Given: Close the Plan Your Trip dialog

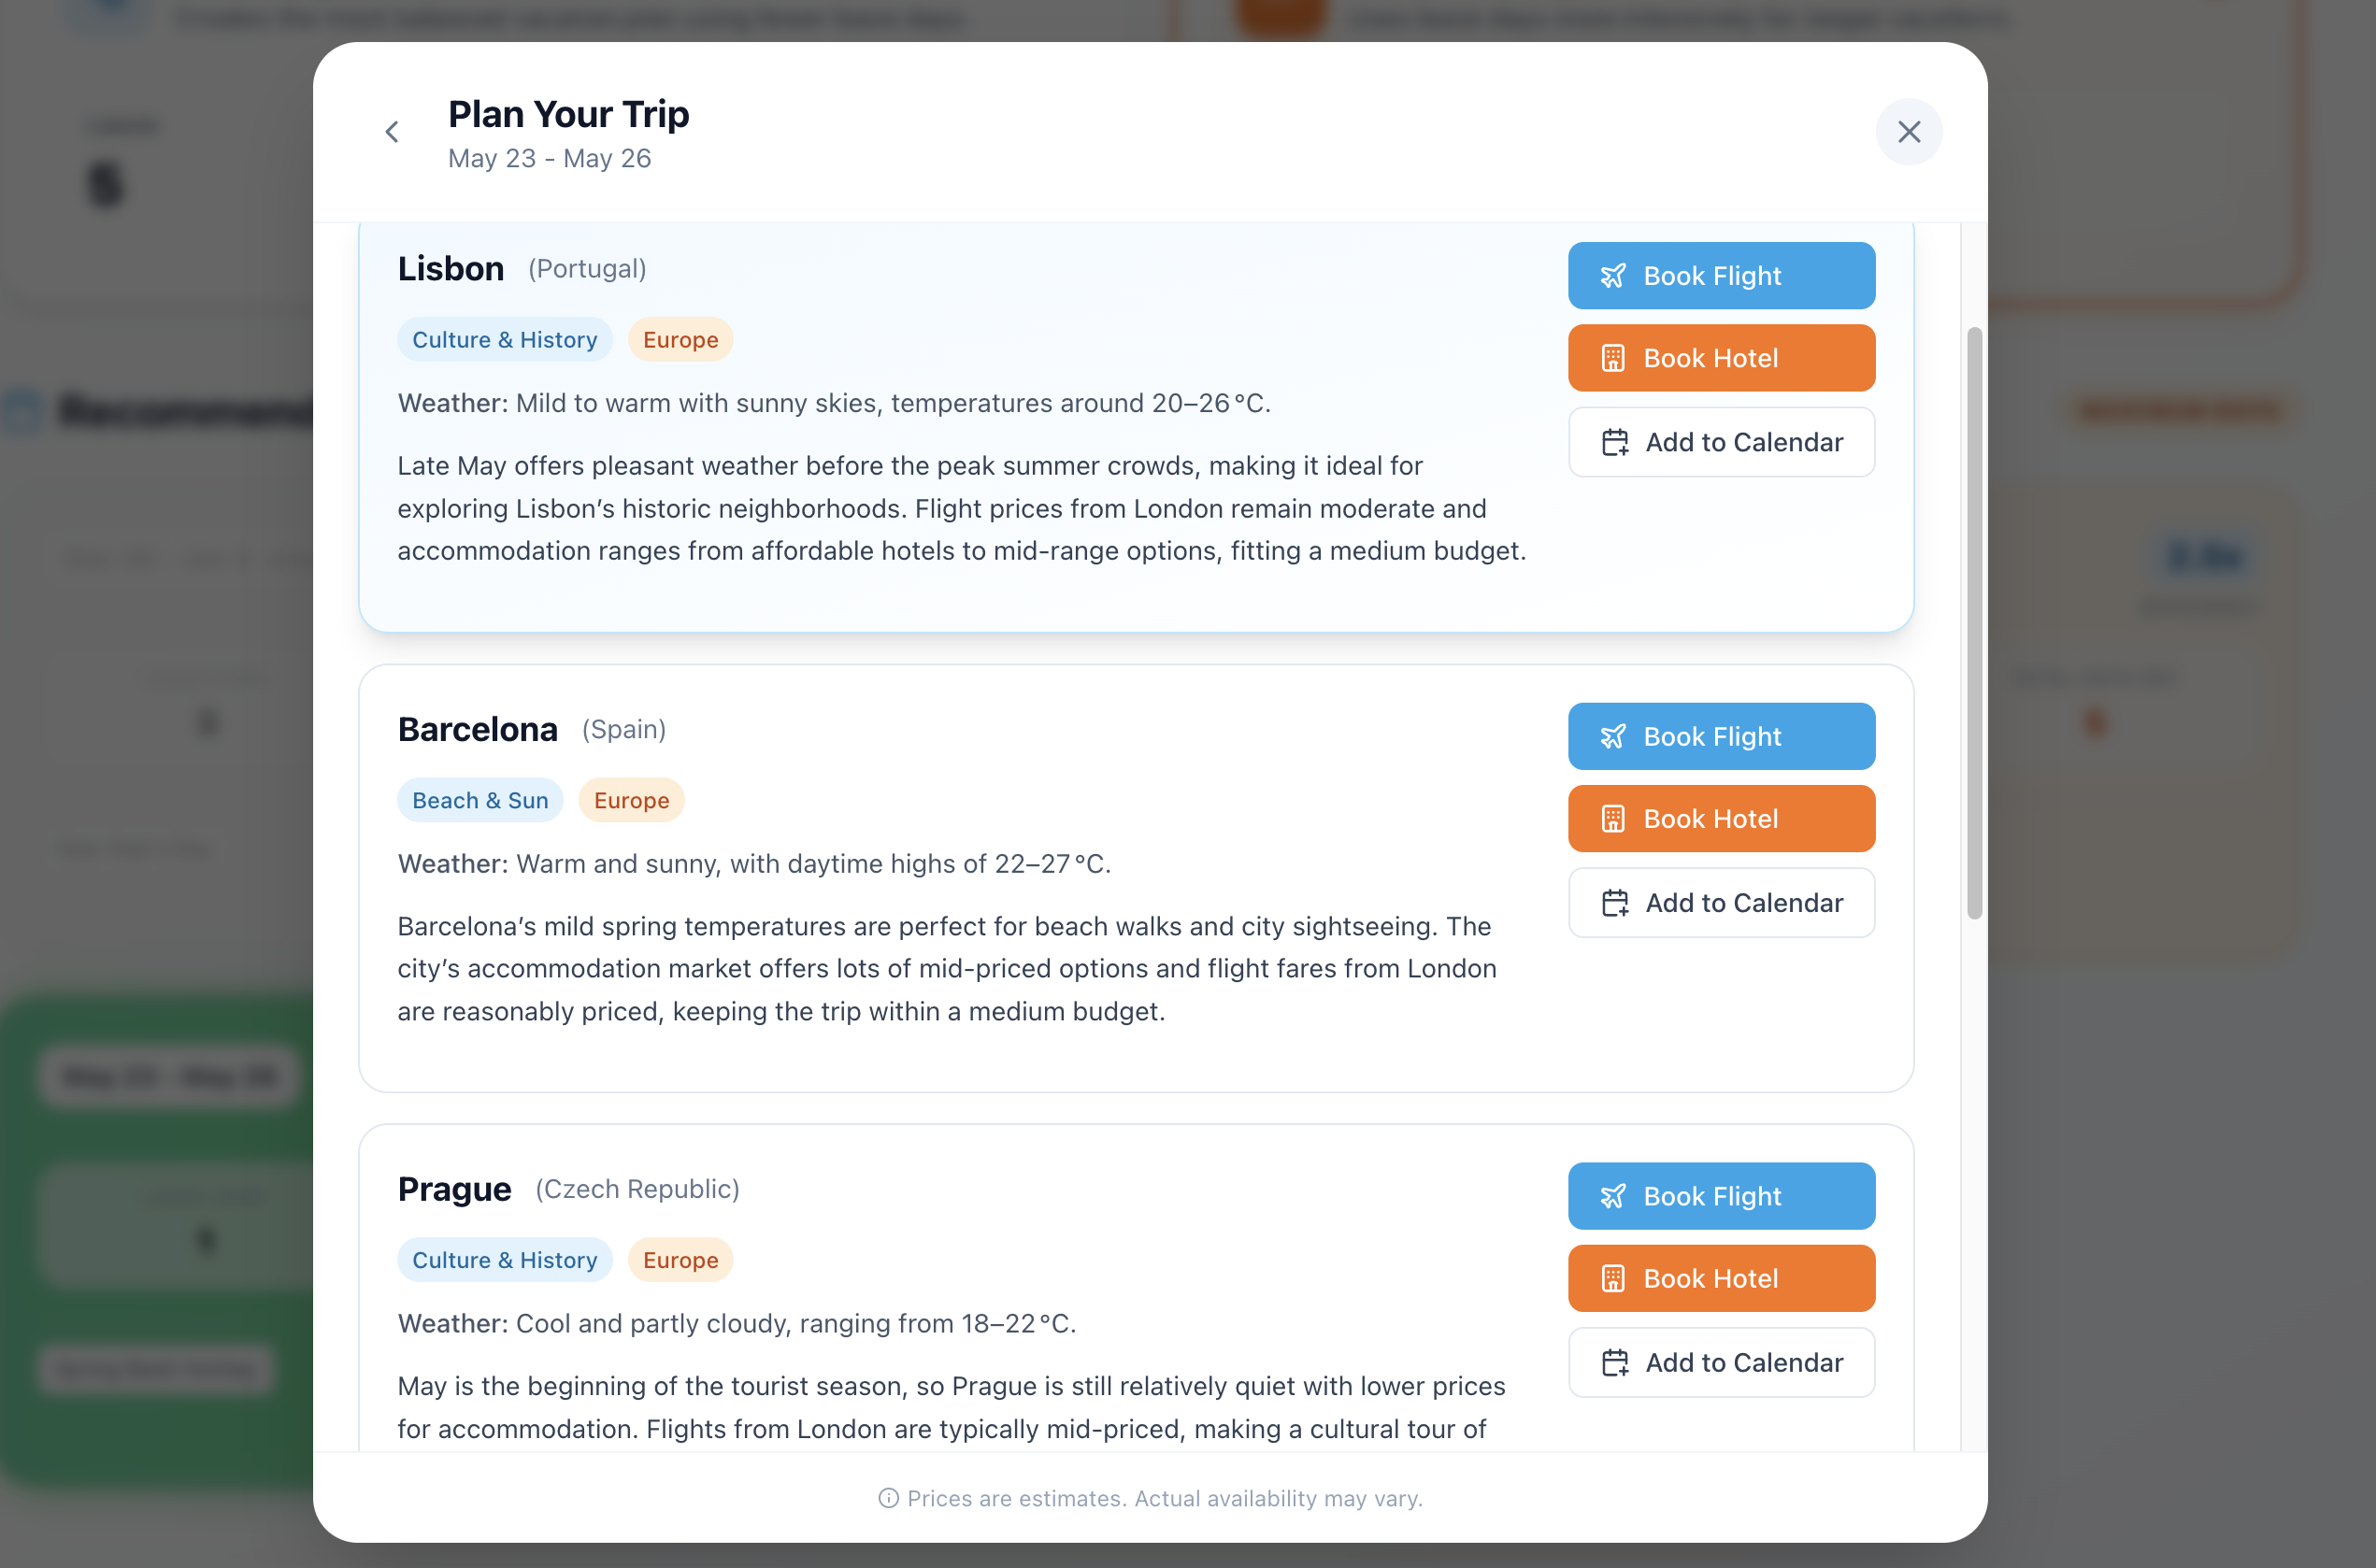Looking at the screenshot, I should pos(1909,131).
